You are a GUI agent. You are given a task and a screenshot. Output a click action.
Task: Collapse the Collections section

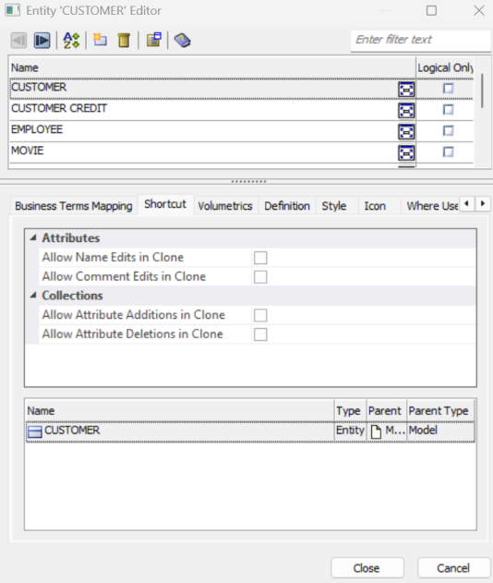(x=33, y=296)
